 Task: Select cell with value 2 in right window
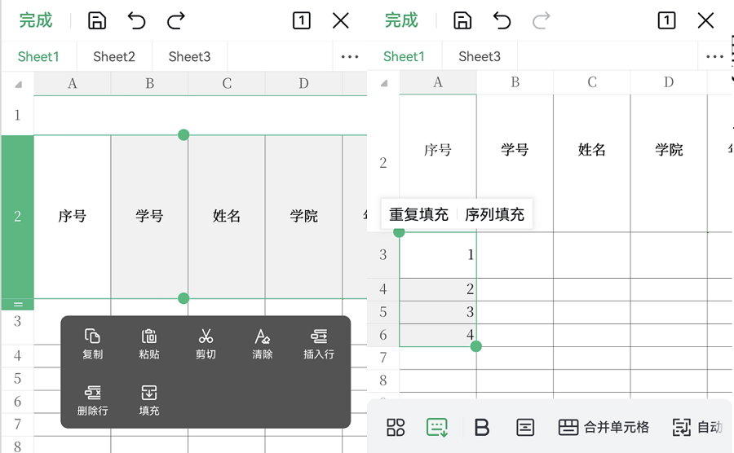point(438,289)
